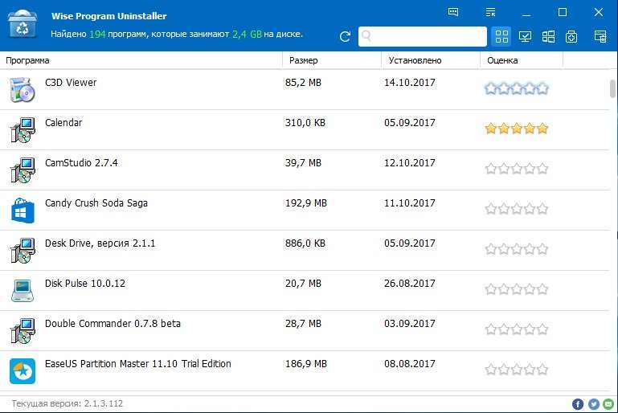The image size is (618, 413).
Task: Open the settings menu icon in title bar
Action: coord(490,12)
